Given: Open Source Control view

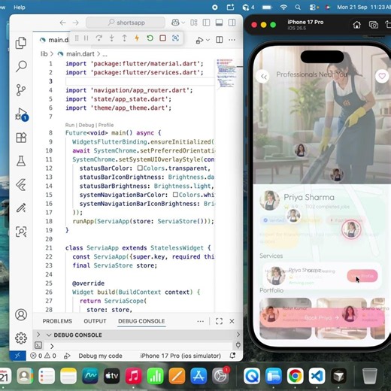Looking at the screenshot, I should pos(21,90).
